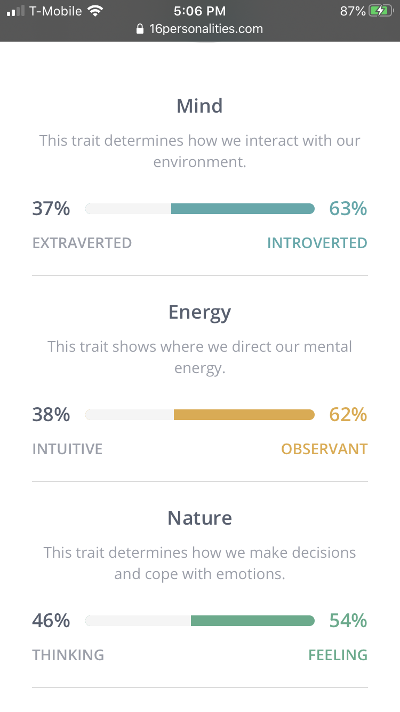Click the Mind section heading
This screenshot has height=712, width=400.
(x=200, y=106)
